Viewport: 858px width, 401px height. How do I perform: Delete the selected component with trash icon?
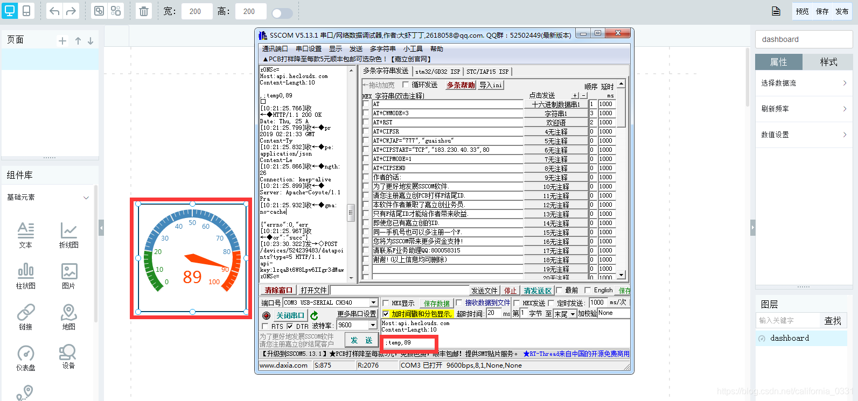pyautogui.click(x=144, y=11)
